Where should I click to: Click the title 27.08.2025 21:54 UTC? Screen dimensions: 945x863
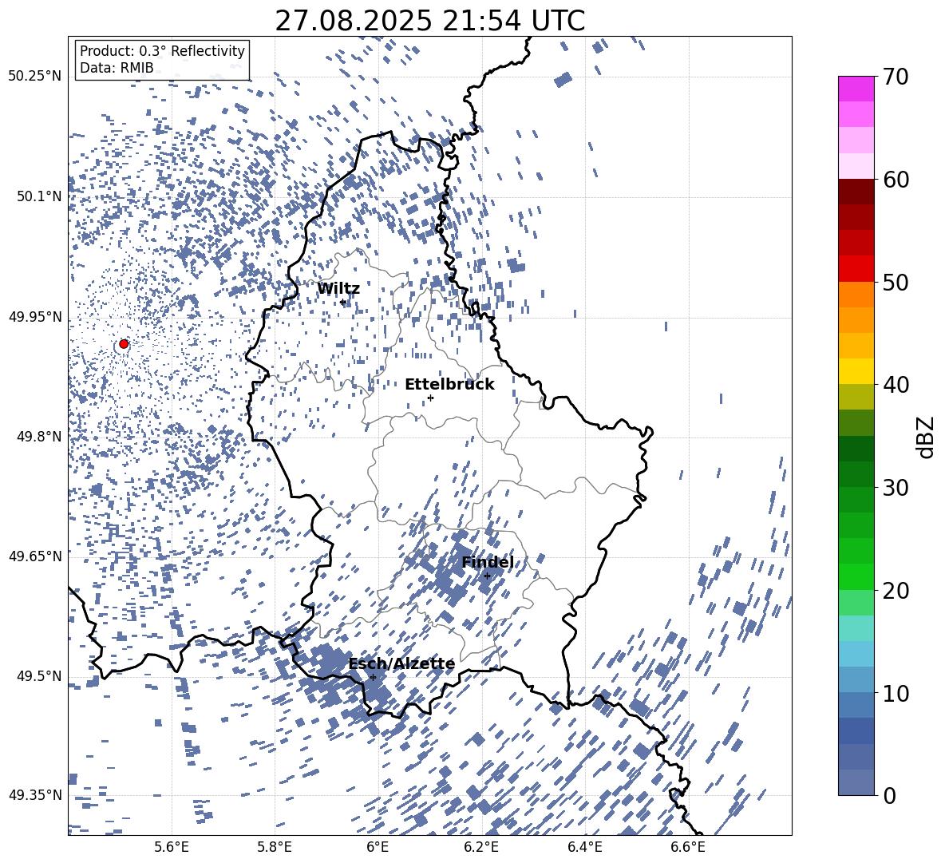(x=429, y=21)
